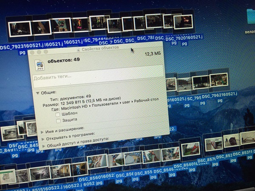Enable the Защита checkbox
The height and width of the screenshot is (191, 255).
pos(58,121)
